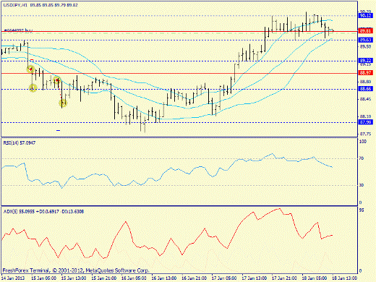Select the blue 88.66 level tag
Image resolution: width=376 pixels, height=282 pixels.
tap(365, 89)
